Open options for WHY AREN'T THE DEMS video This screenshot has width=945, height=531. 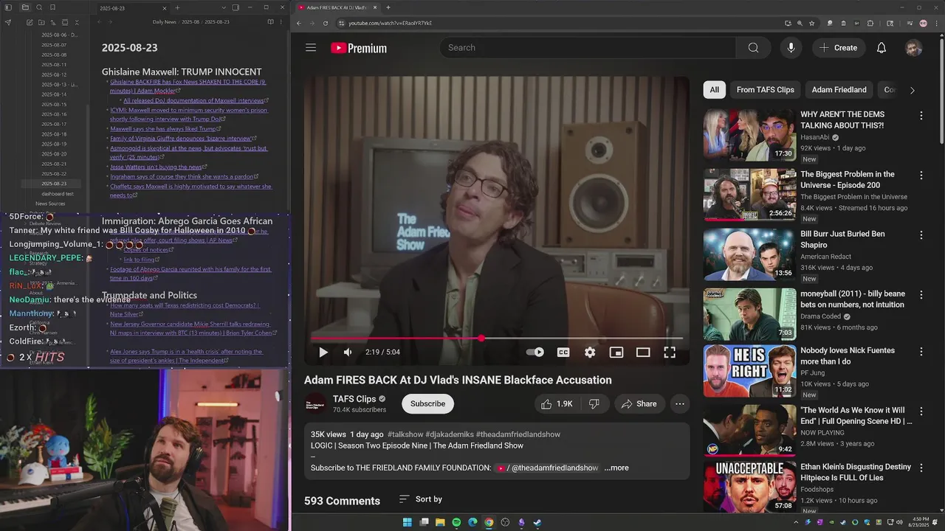tap(921, 116)
